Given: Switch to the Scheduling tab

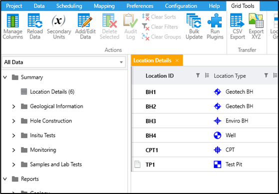Looking at the screenshot, I should coord(69,6).
